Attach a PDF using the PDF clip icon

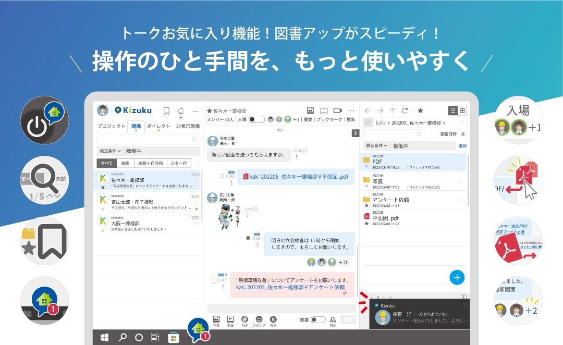click(x=244, y=319)
